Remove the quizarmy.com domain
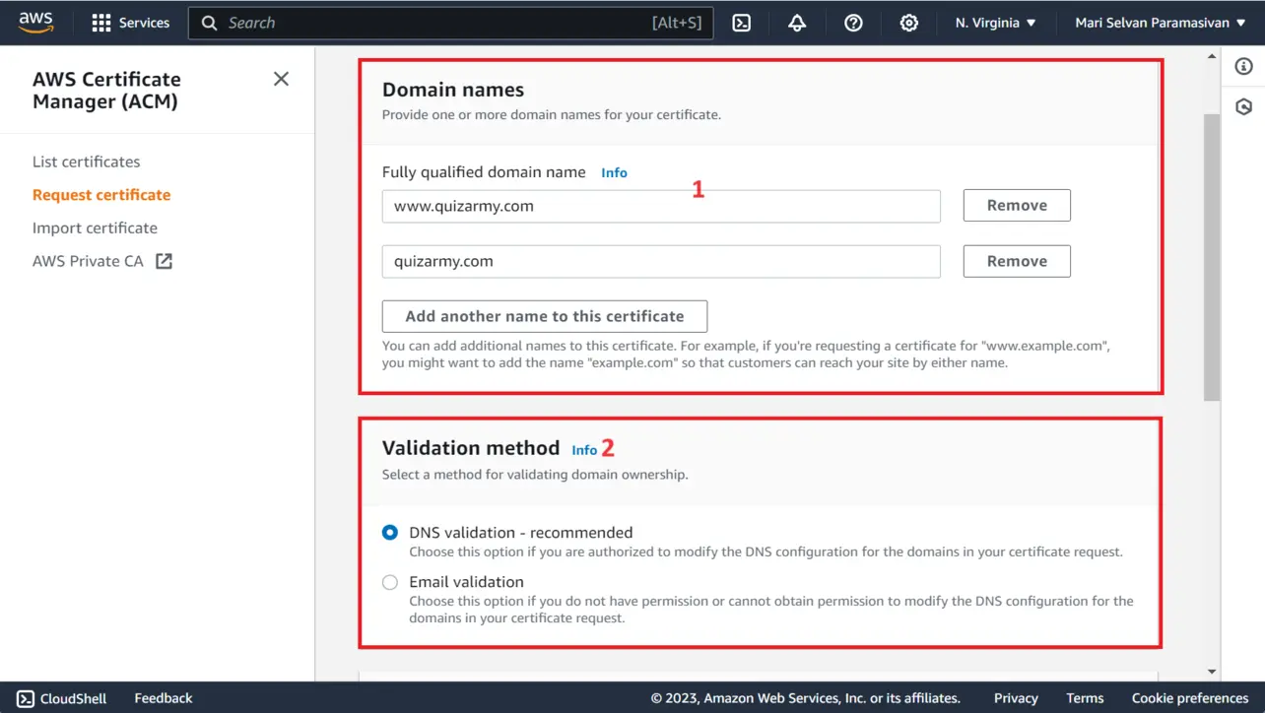1265x713 pixels. tap(1017, 261)
